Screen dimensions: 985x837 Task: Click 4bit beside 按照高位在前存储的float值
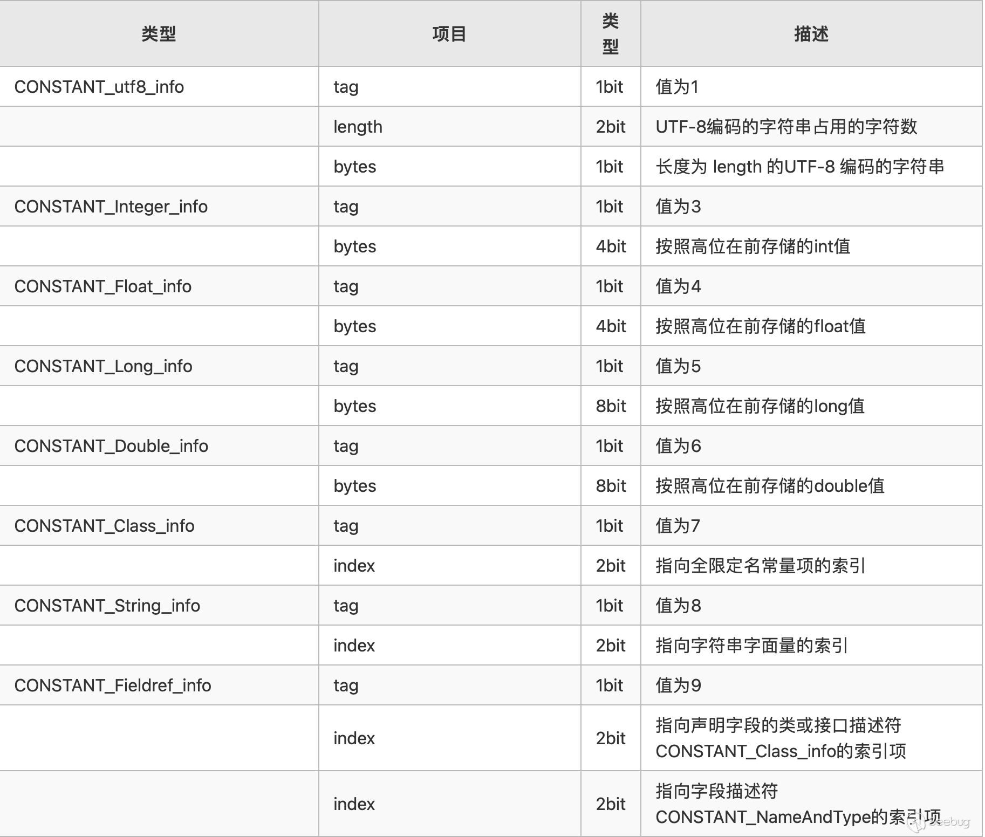click(611, 326)
